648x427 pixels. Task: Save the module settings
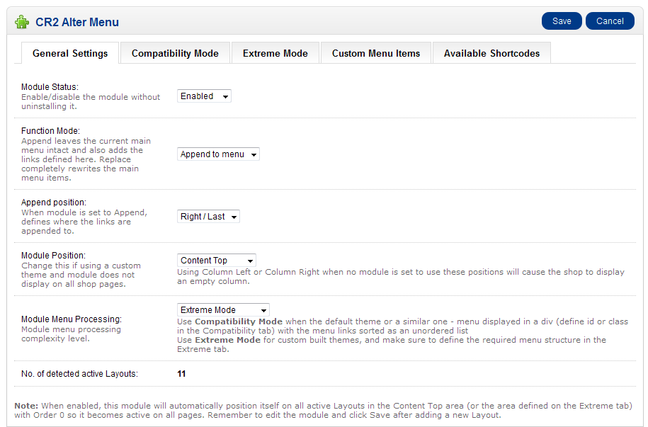(x=562, y=21)
